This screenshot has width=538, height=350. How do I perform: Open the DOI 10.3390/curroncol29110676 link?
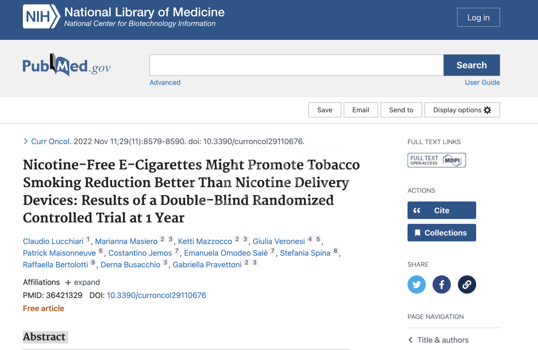(156, 295)
